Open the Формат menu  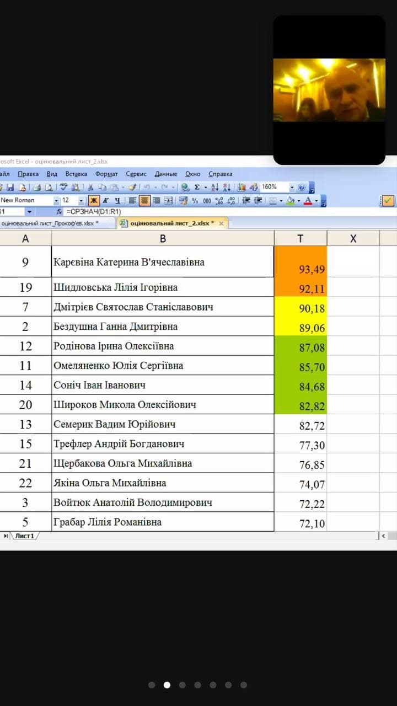point(106,174)
